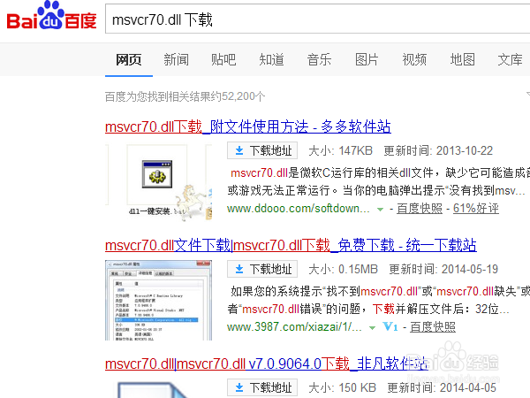Viewport: 530px width, 398px height.
Task: Switch to the 新闻 tab
Action: click(176, 60)
